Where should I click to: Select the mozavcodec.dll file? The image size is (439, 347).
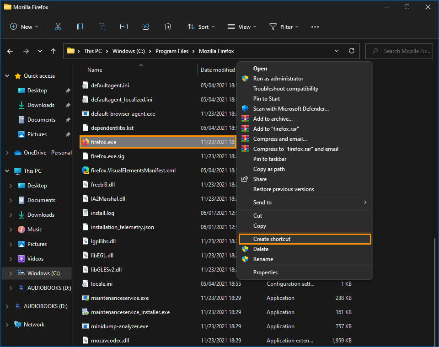(110, 341)
